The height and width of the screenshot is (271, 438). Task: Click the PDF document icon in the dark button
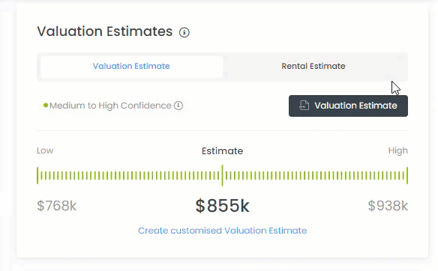coord(304,106)
